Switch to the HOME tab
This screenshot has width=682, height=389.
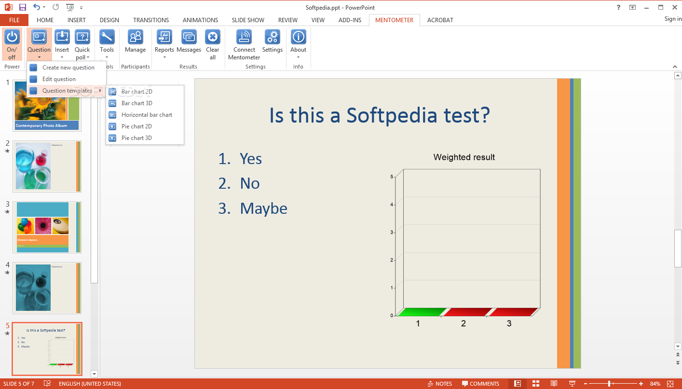pyautogui.click(x=45, y=20)
